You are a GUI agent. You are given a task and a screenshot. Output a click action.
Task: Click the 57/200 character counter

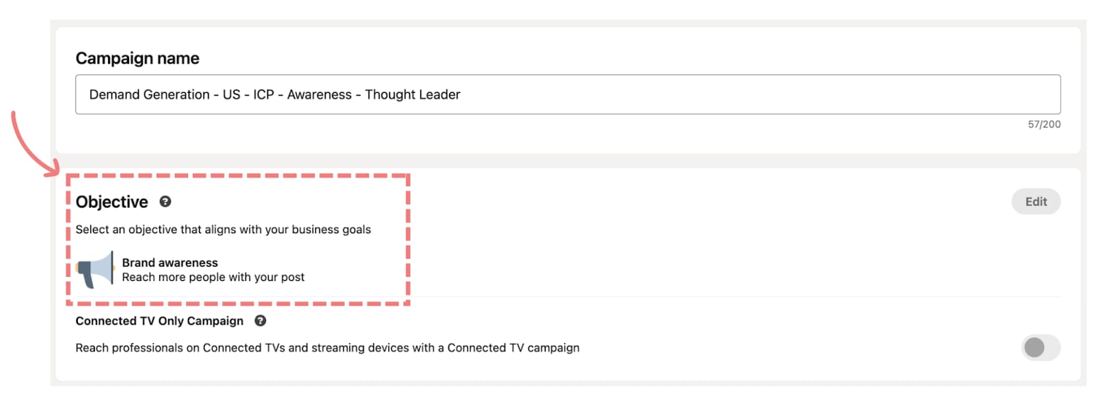pos(1044,124)
